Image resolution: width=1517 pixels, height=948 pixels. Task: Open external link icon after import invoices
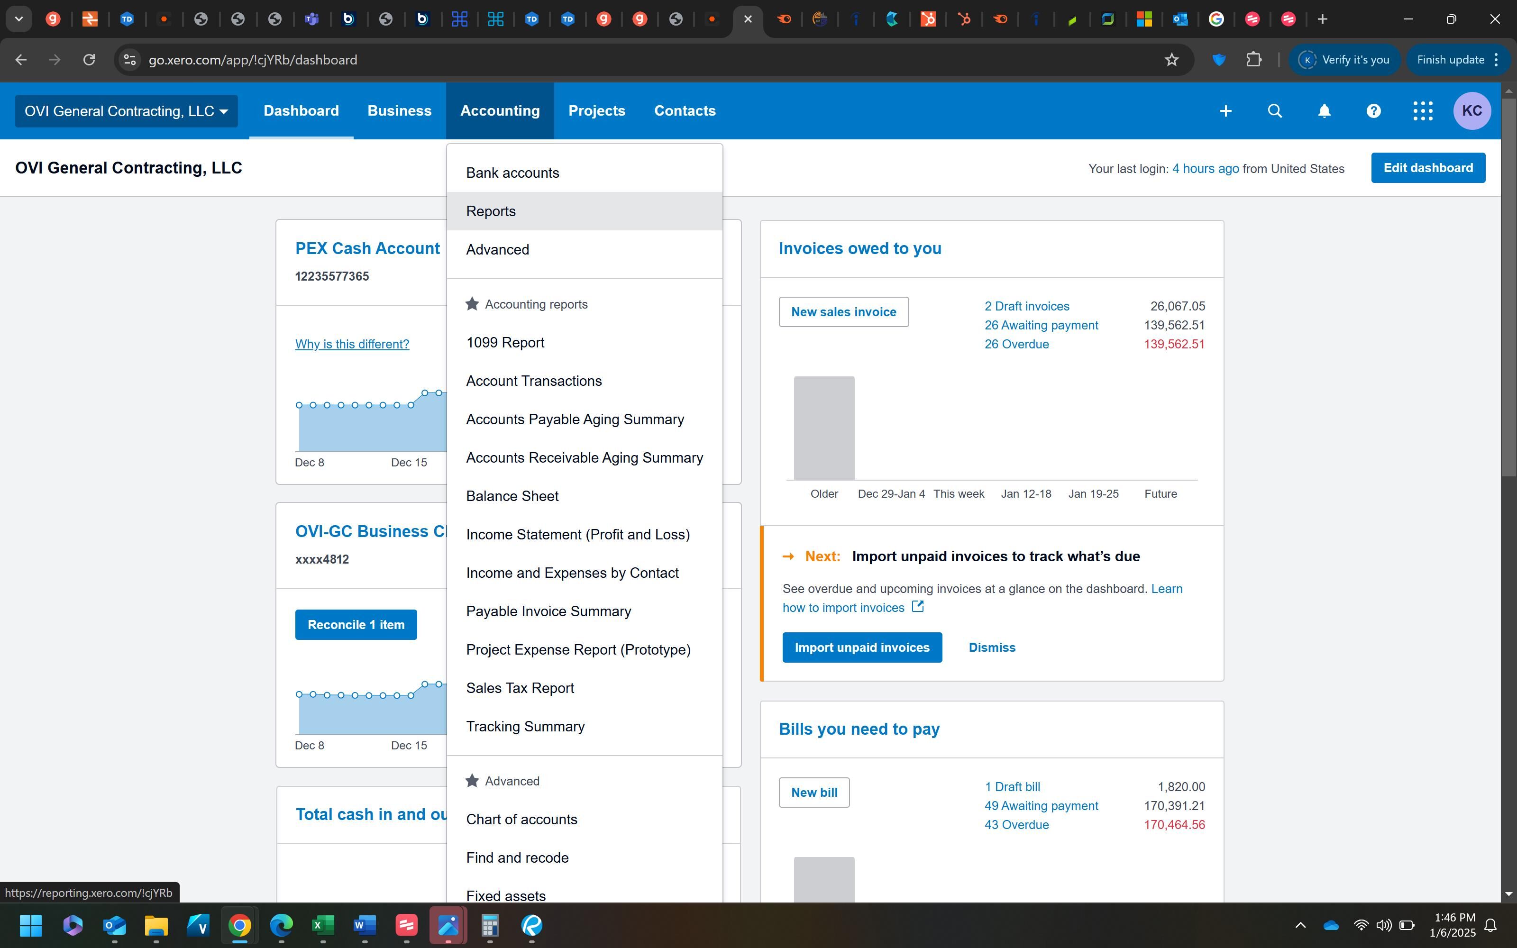point(918,606)
